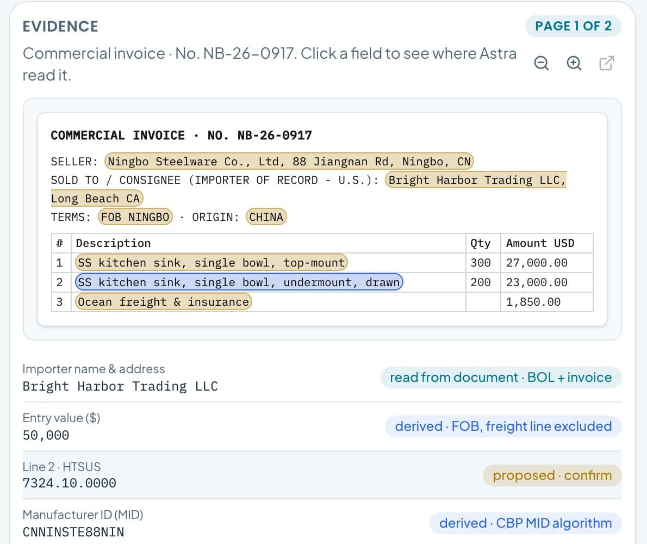Select the FOB NINGBO terms highlight
The width and height of the screenshot is (647, 544).
click(135, 217)
